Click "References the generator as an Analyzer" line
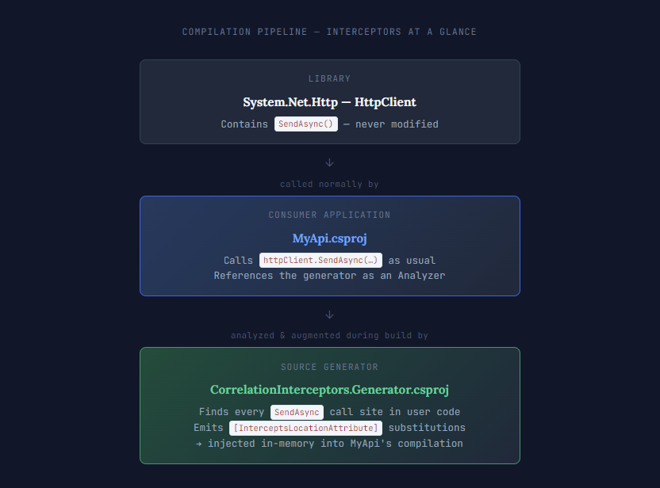This screenshot has height=488, width=660. point(329,276)
